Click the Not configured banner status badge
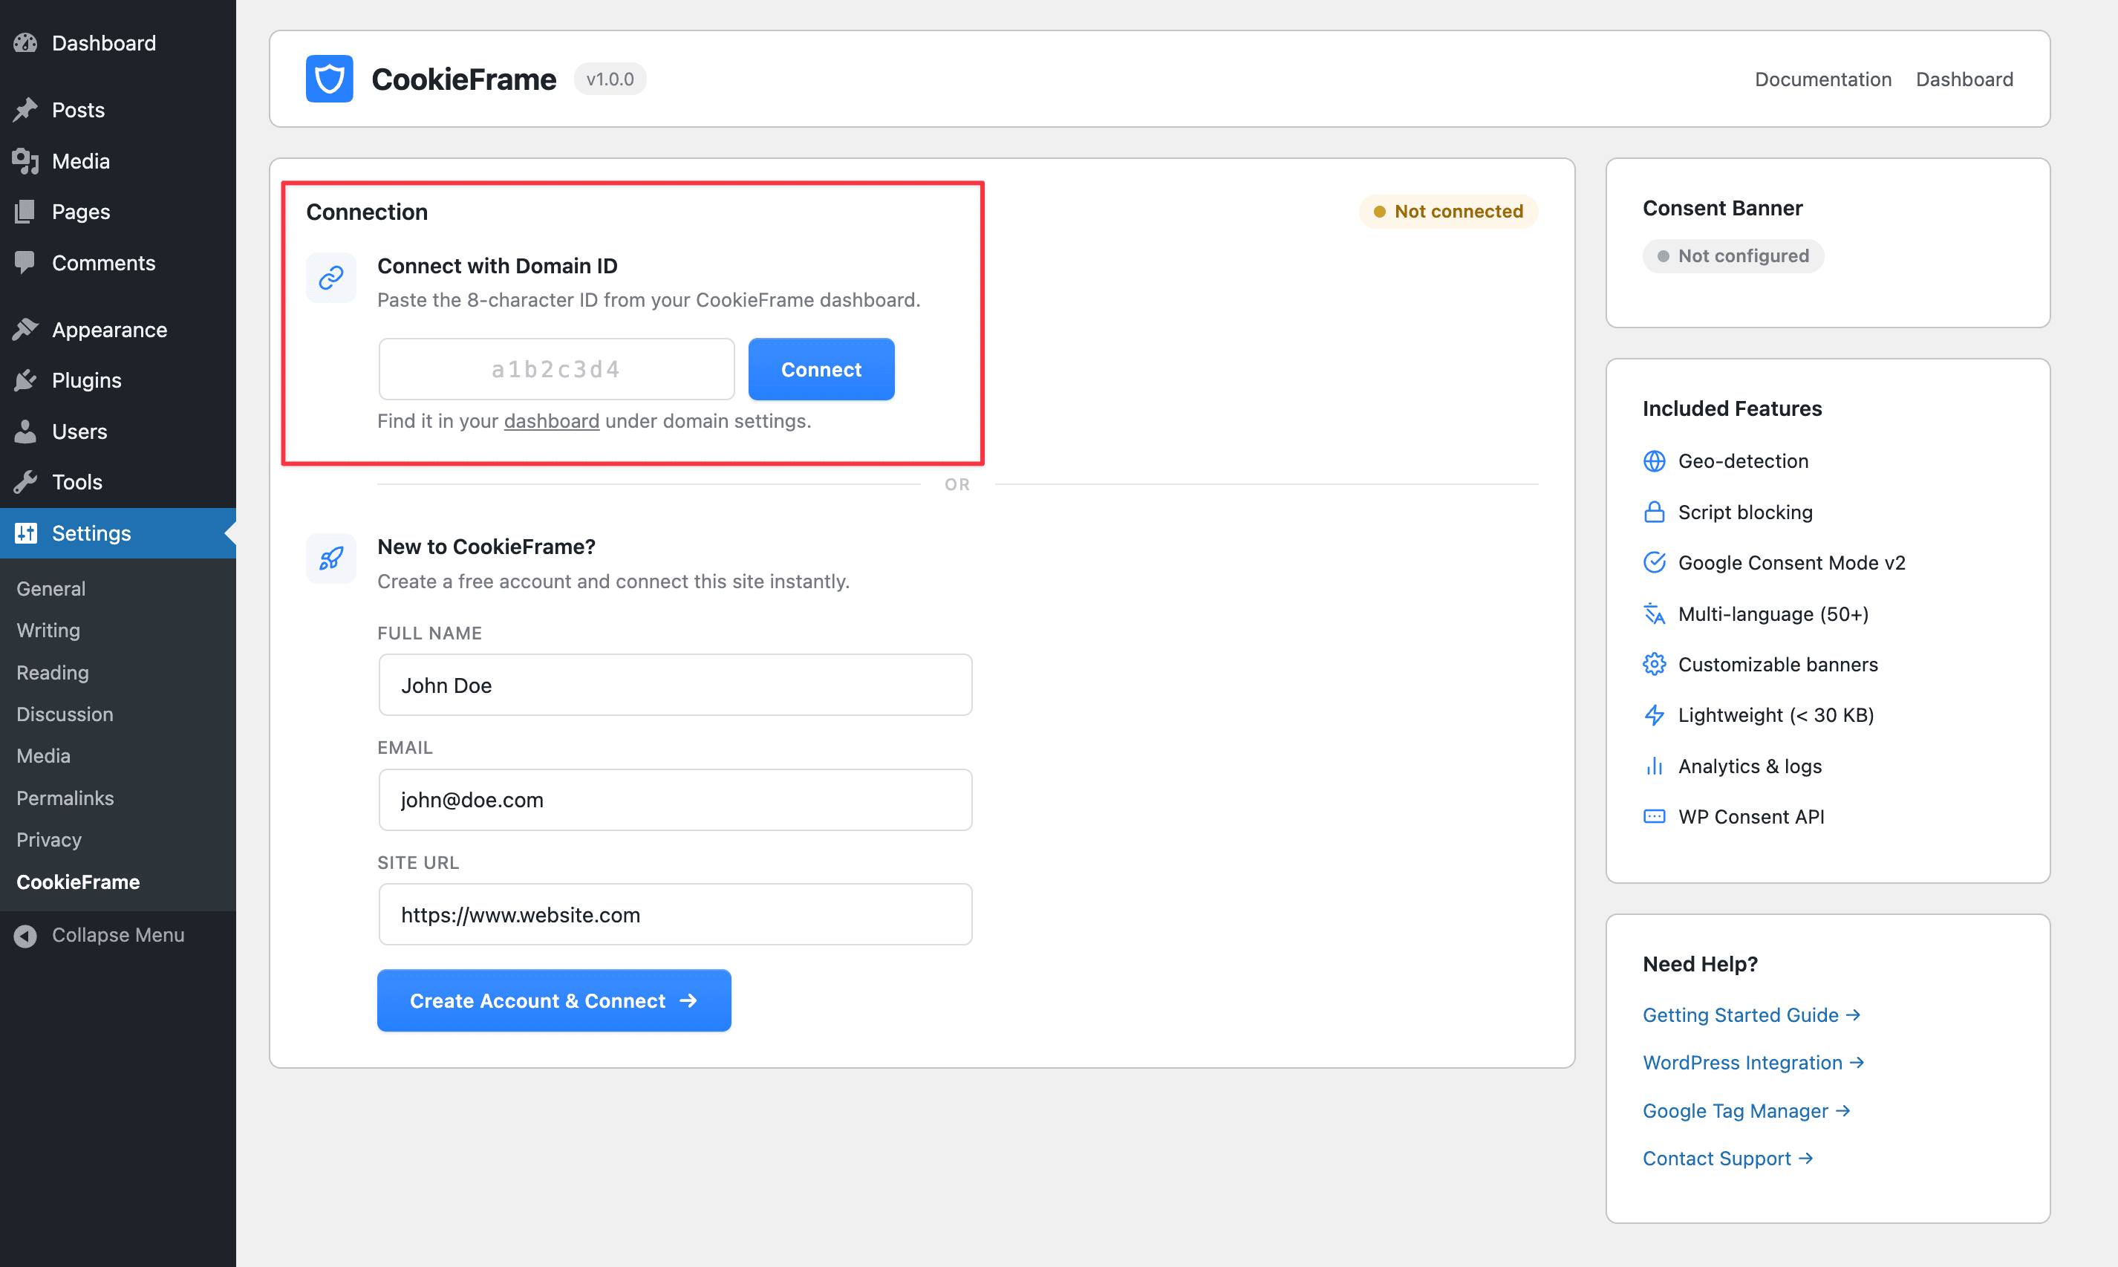 click(x=1733, y=255)
